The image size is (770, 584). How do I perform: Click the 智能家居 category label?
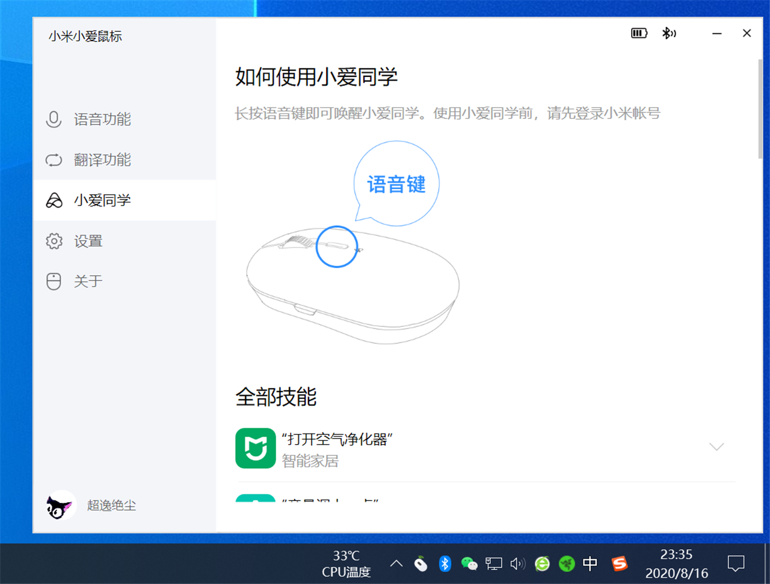310,461
